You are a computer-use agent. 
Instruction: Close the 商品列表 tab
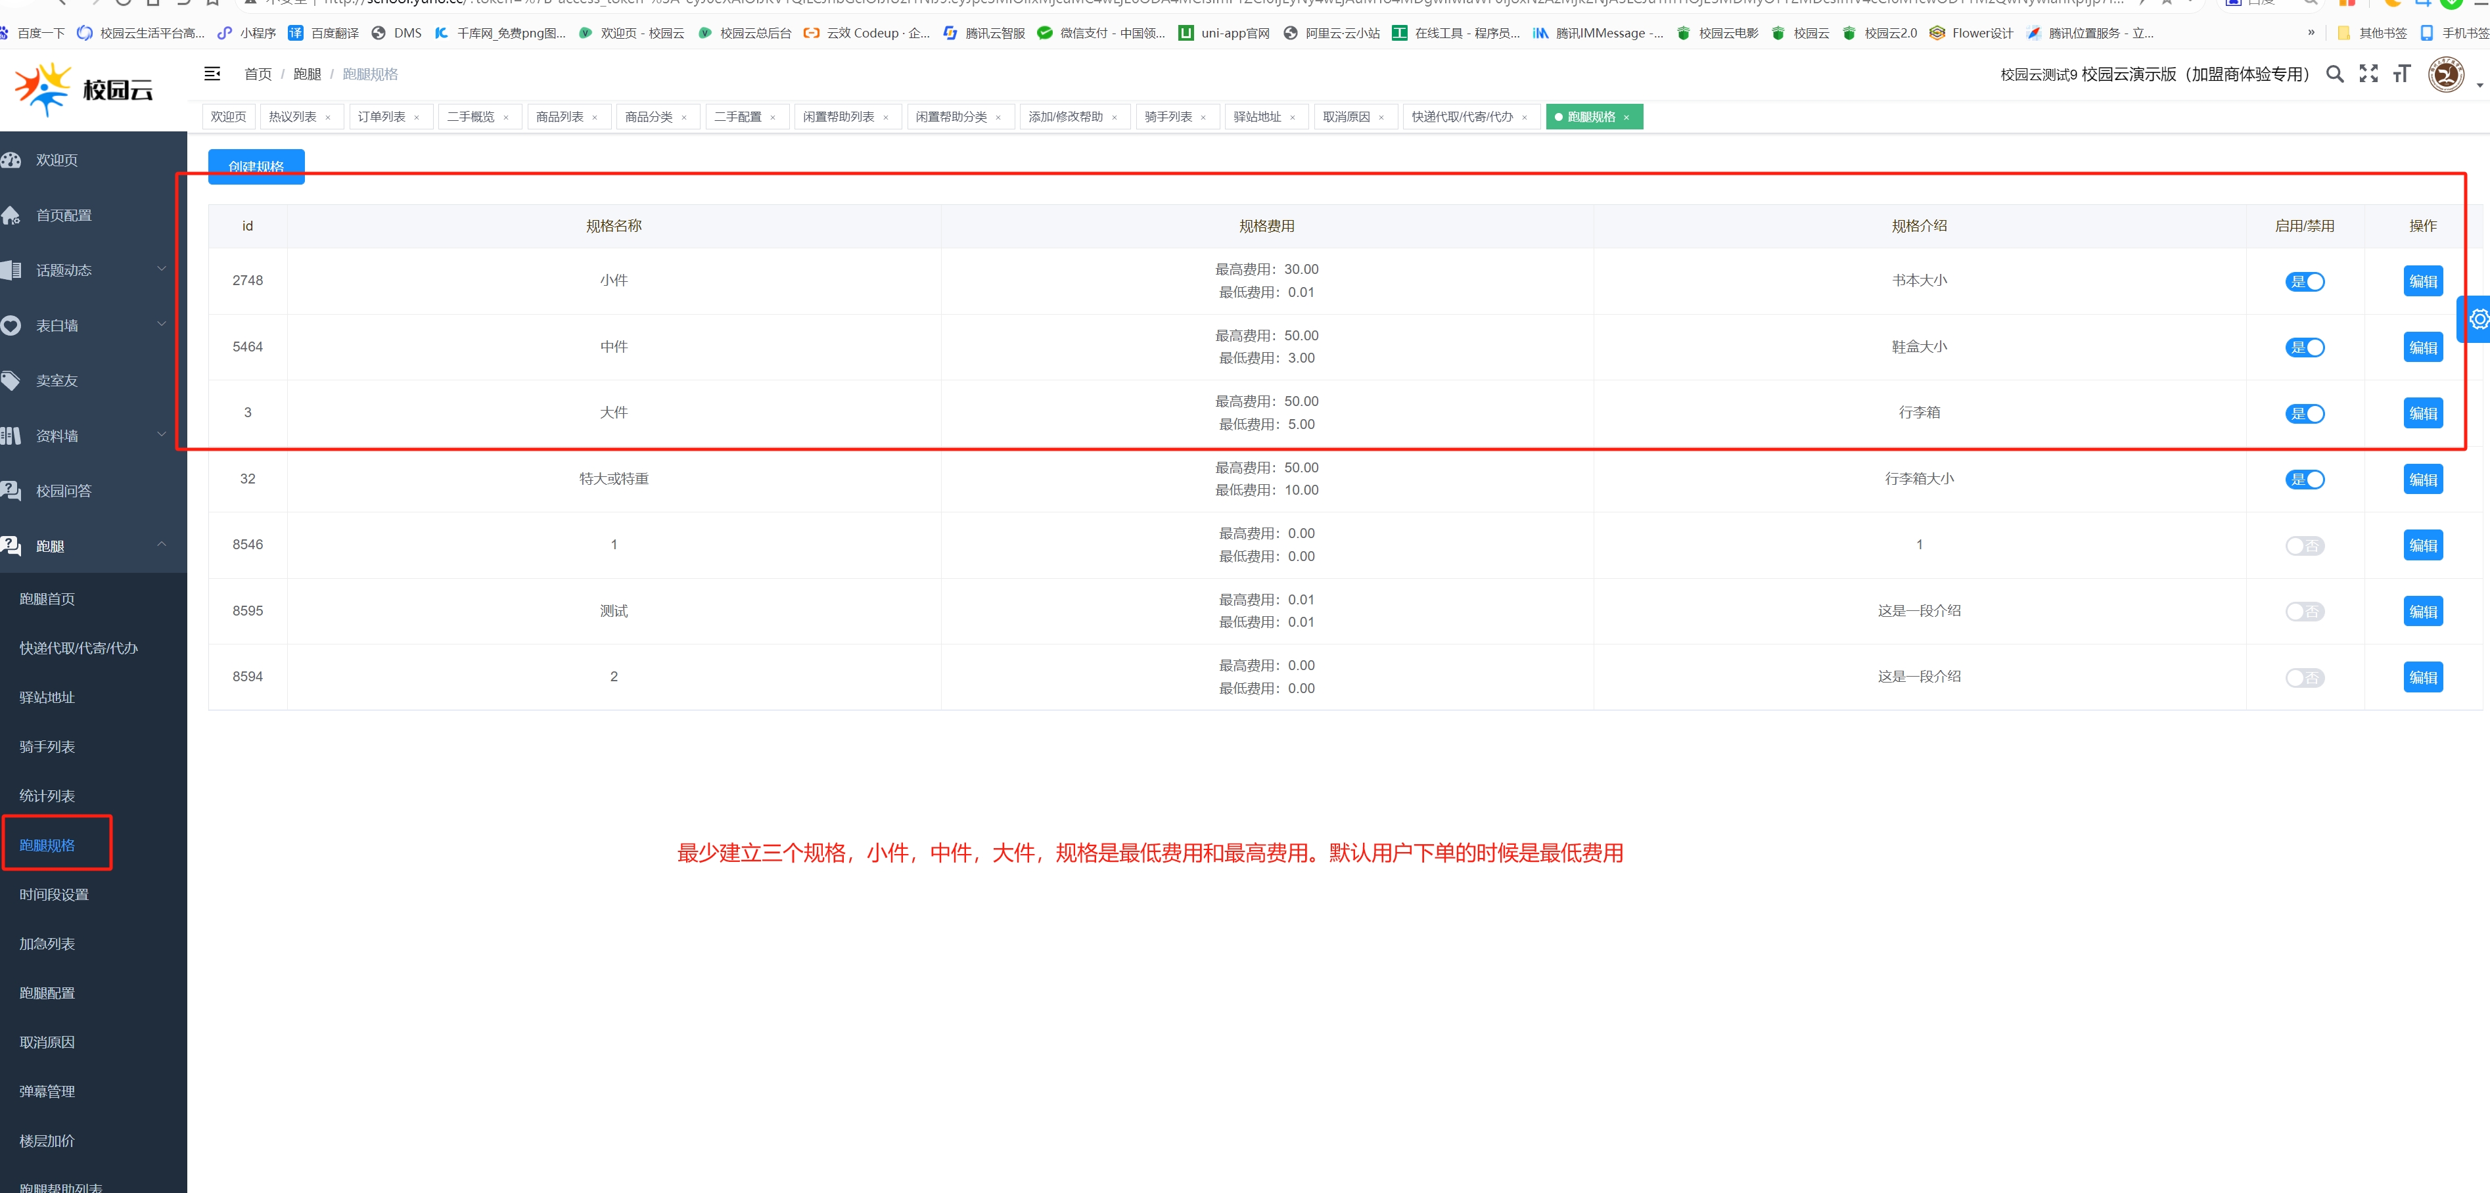595,118
